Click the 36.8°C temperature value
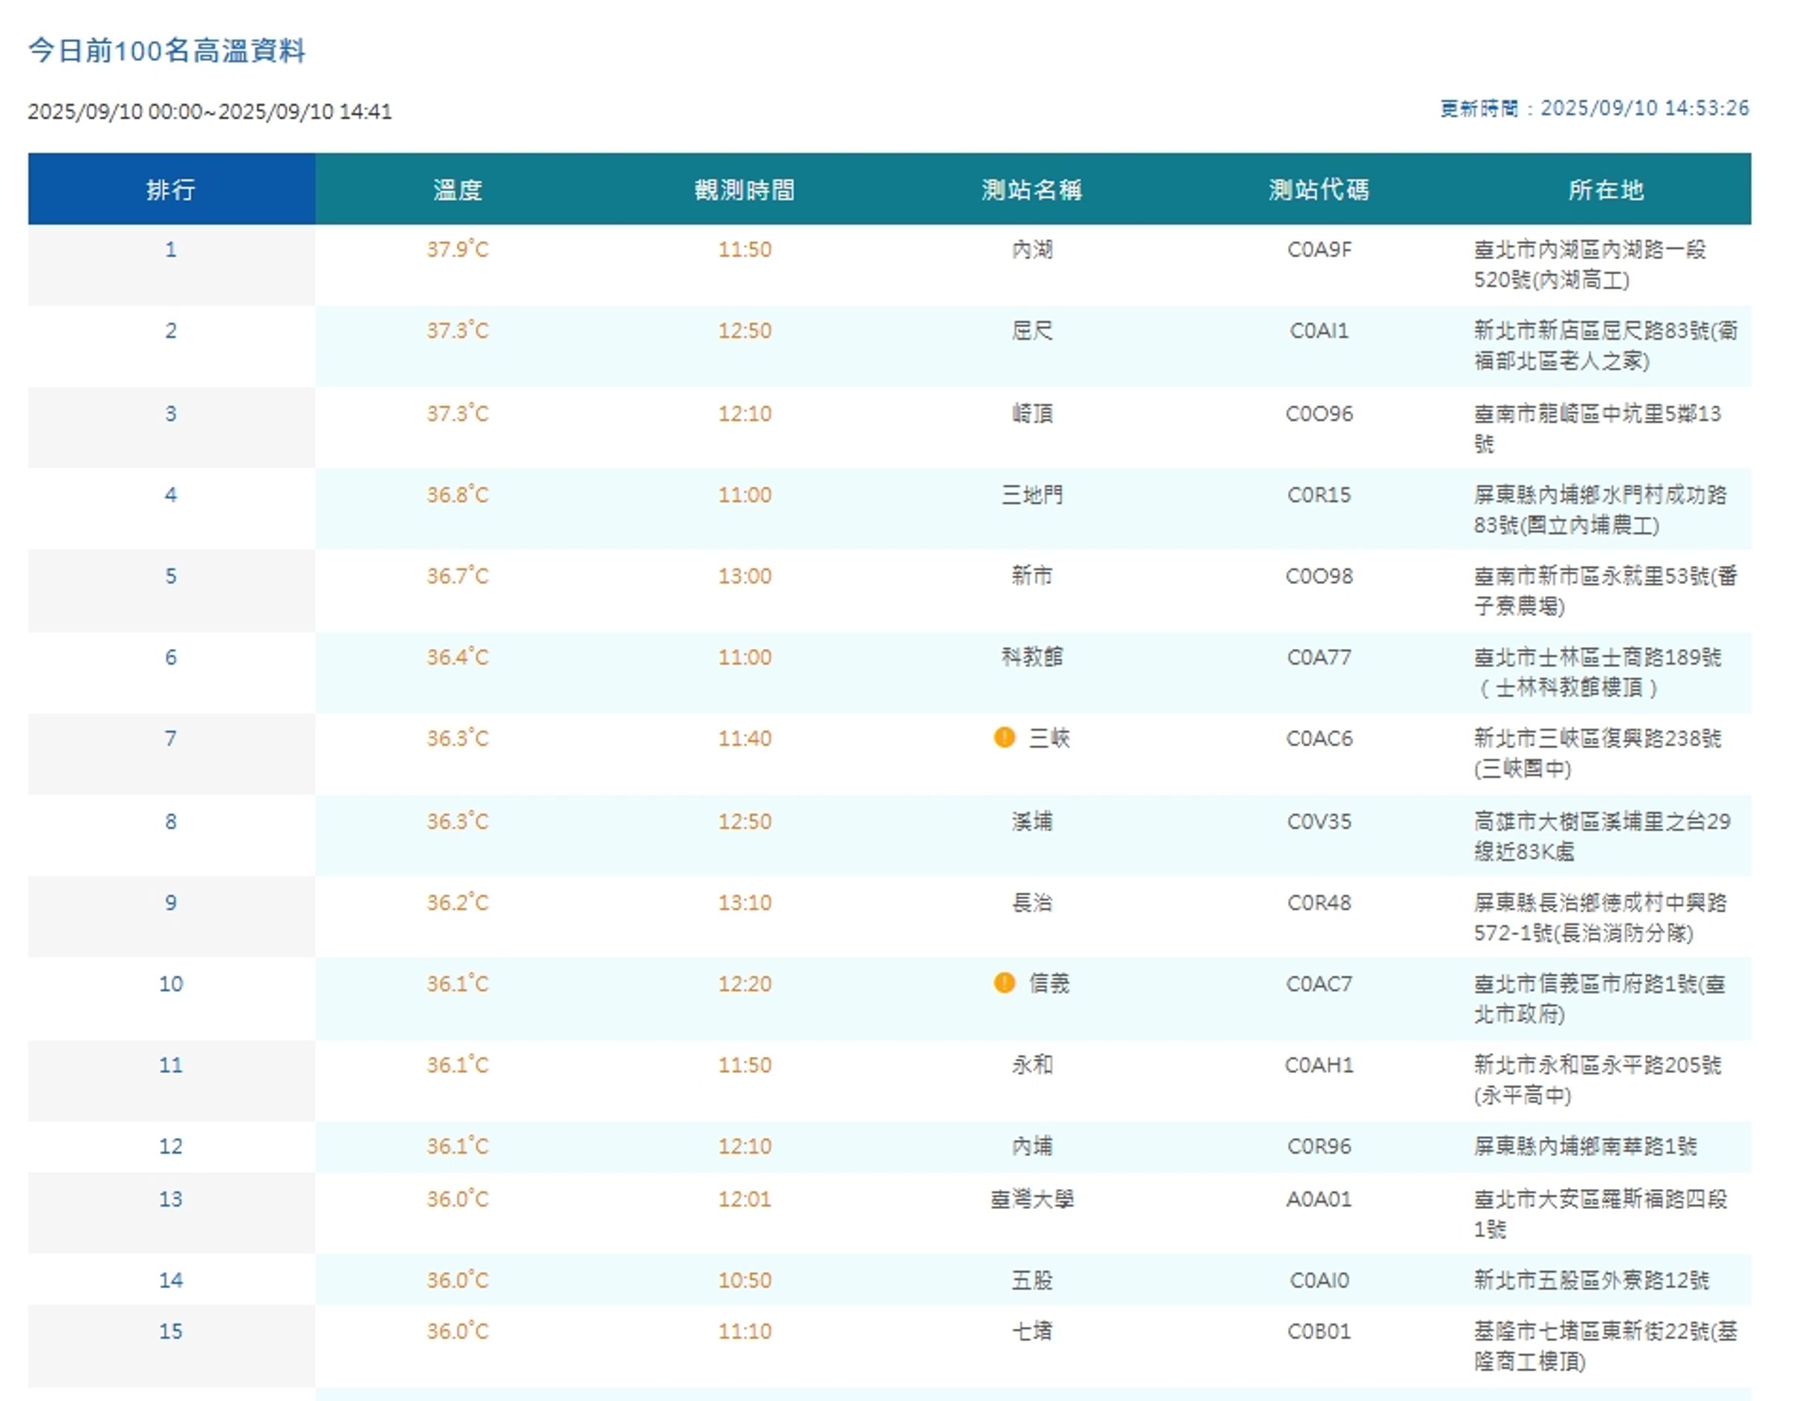Viewport: 1793px width, 1401px height. click(457, 495)
